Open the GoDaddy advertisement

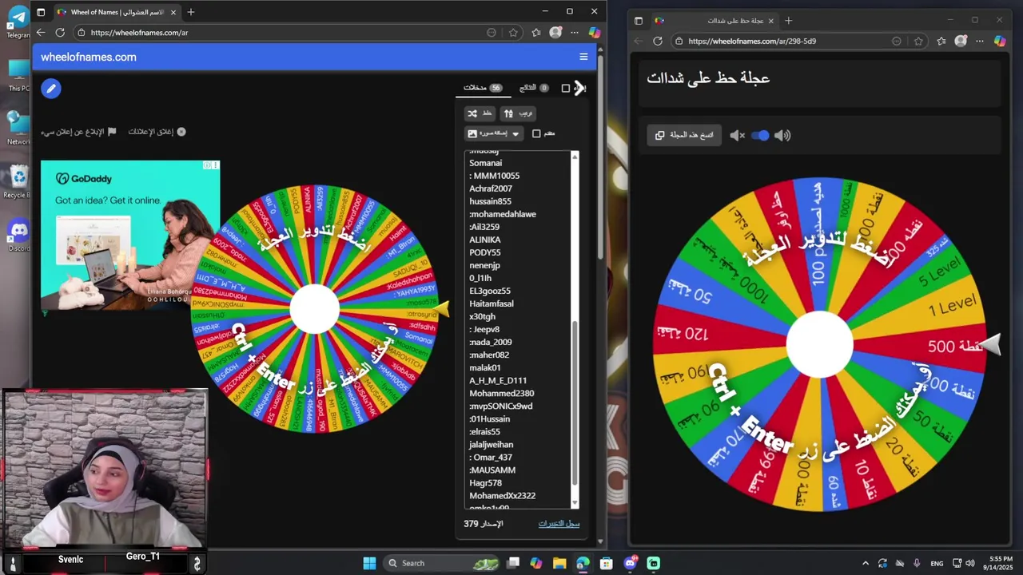(x=130, y=235)
